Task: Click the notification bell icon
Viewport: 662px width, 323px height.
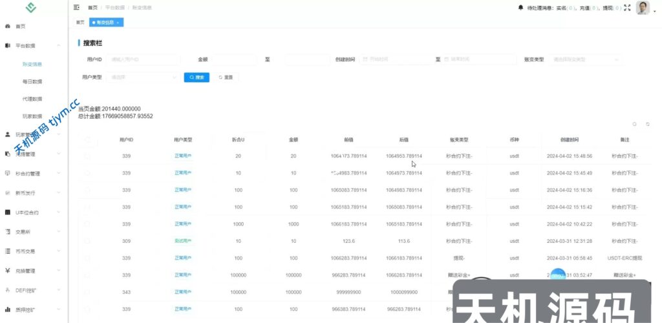Action: (x=521, y=8)
